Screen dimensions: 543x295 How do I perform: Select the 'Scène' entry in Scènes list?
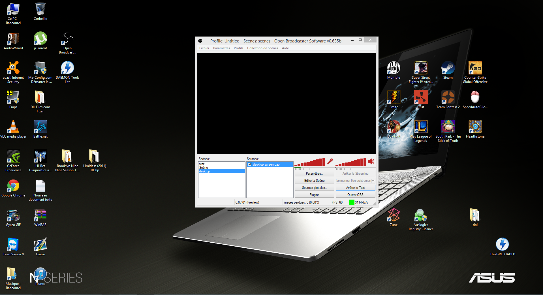point(222,168)
